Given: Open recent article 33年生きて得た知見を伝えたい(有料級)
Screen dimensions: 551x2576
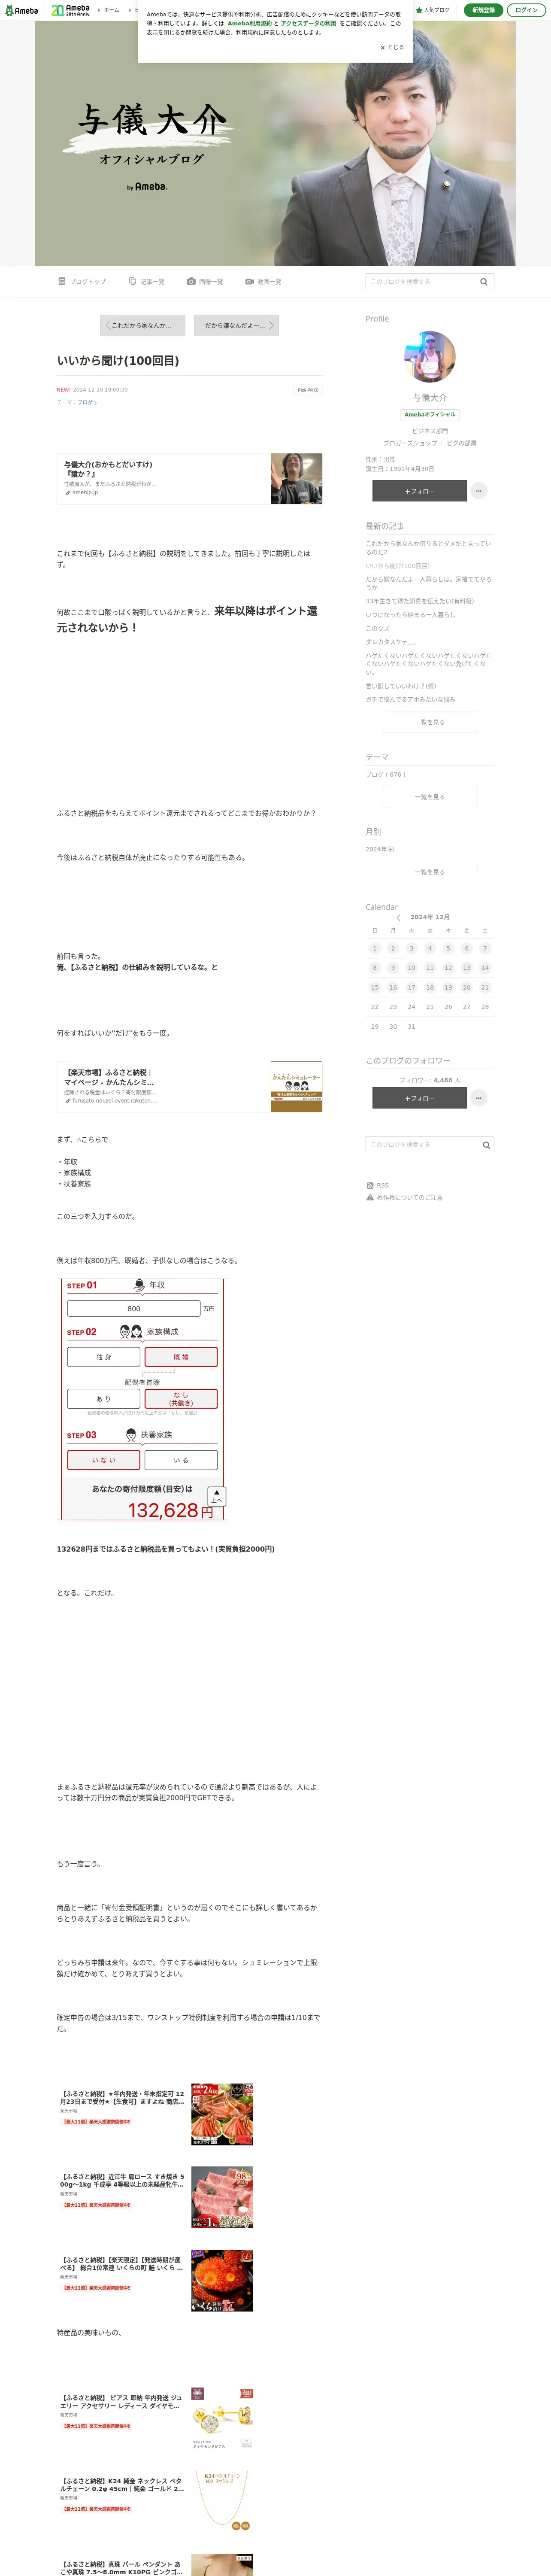Looking at the screenshot, I should coord(420,601).
